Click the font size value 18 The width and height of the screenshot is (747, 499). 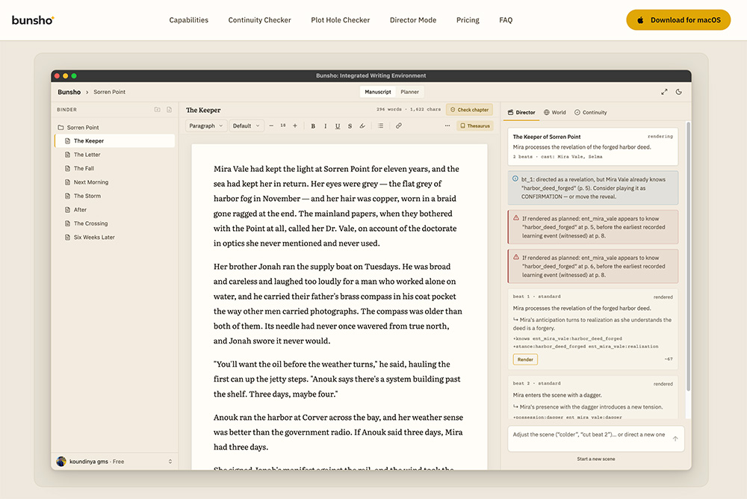tap(283, 125)
